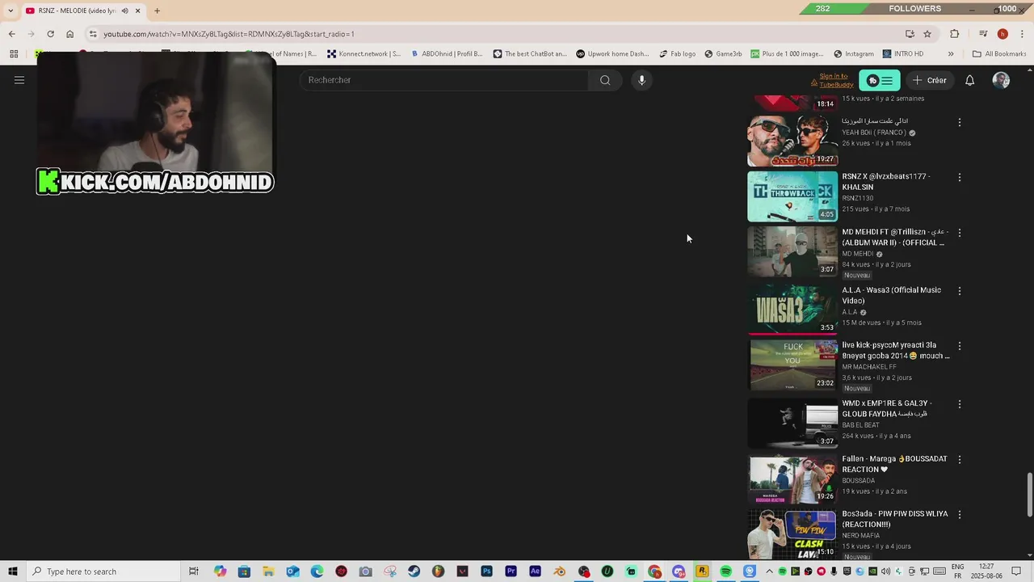Viewport: 1034px width, 582px height.
Task: Open options for GLOUB FAYDHA video
Action: click(x=960, y=404)
